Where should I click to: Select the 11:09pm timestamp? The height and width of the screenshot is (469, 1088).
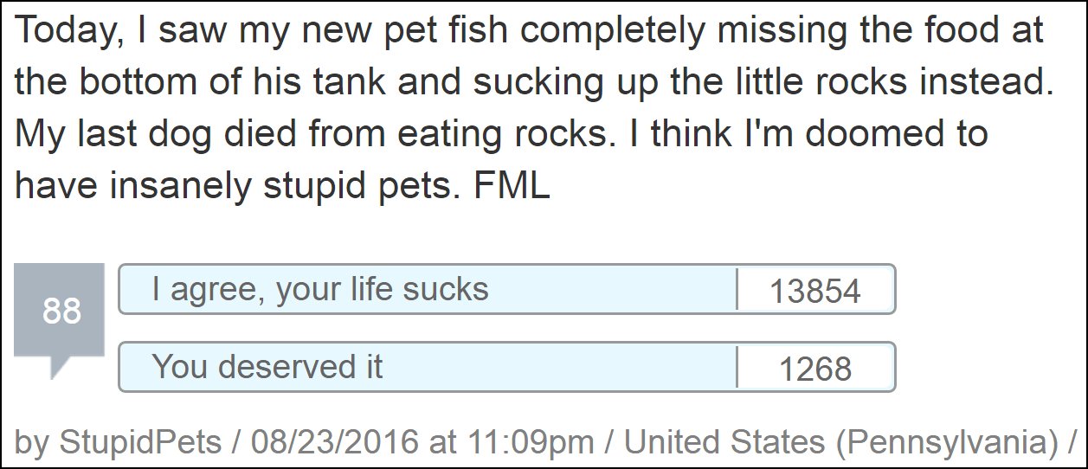click(530, 442)
